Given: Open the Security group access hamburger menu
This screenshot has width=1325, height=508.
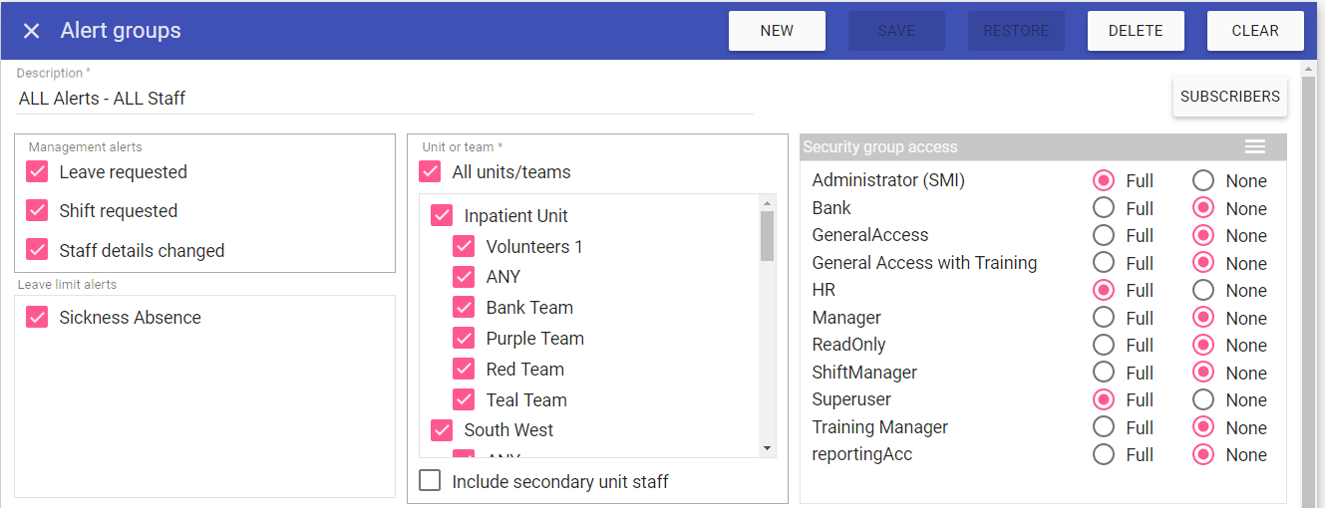Looking at the screenshot, I should click(1255, 146).
